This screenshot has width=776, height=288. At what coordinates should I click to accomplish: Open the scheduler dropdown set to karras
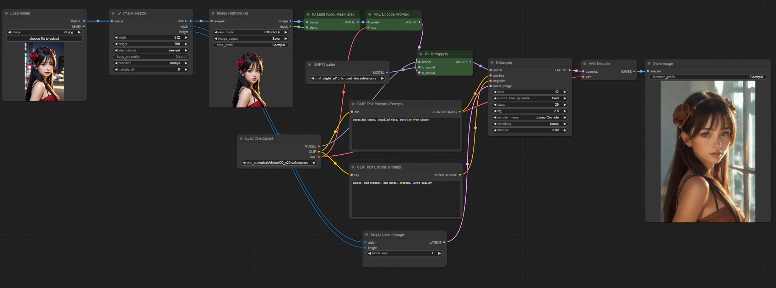click(529, 124)
